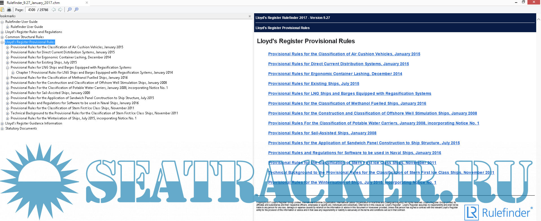Open Methanol Fuelled Ships provisional rules link
This screenshot has height=221, width=541.
(347, 103)
